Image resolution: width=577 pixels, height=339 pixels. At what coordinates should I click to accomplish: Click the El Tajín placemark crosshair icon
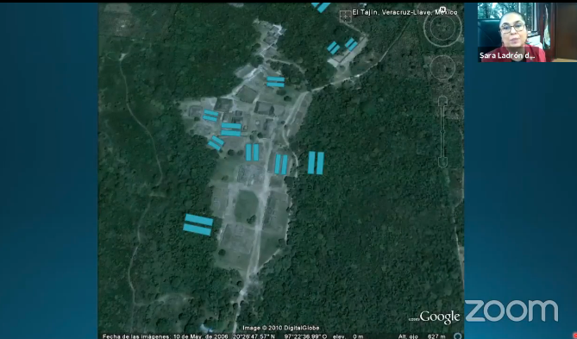pos(346,16)
